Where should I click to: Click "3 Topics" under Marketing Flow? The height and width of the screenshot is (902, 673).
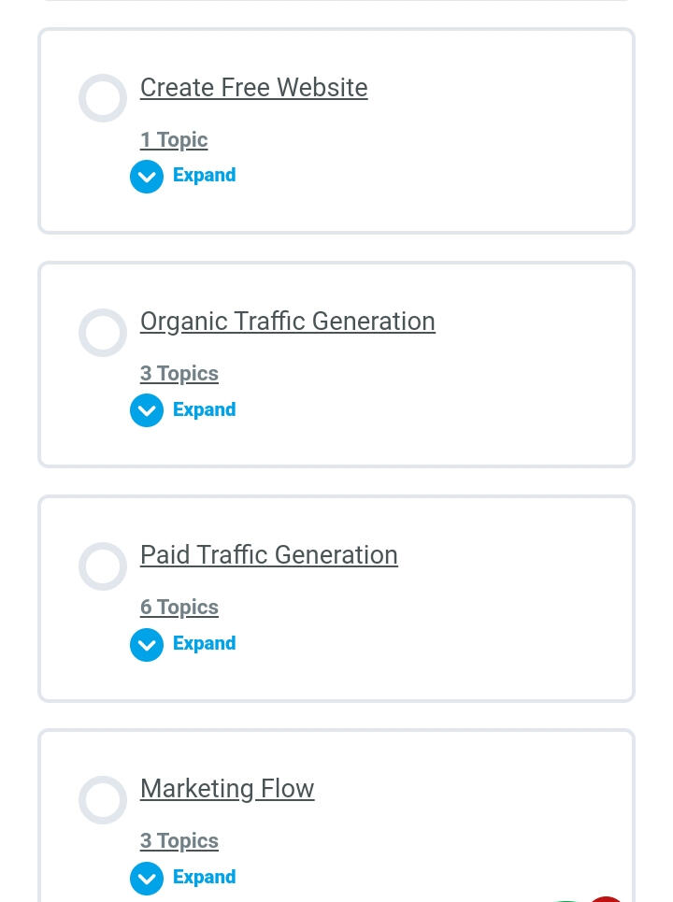tap(179, 841)
